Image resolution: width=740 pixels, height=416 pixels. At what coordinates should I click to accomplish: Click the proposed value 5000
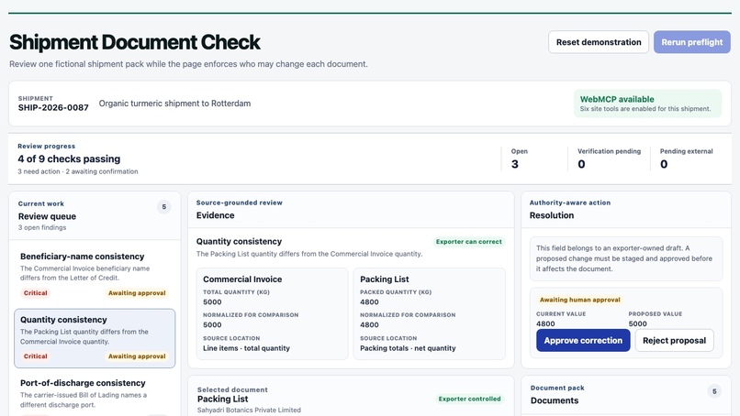(x=637, y=323)
